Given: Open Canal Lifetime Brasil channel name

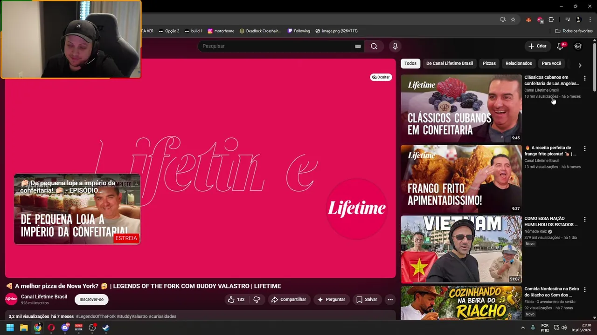Looking at the screenshot, I should pyautogui.click(x=44, y=297).
